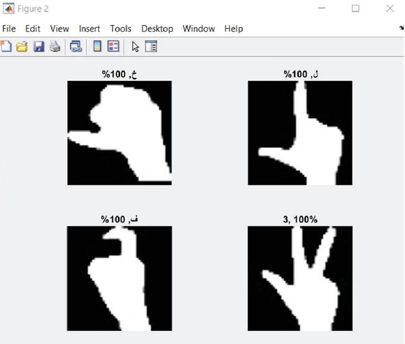Screen dimensions: 405x344
Task: Open the Desktop menu
Action: (x=157, y=29)
